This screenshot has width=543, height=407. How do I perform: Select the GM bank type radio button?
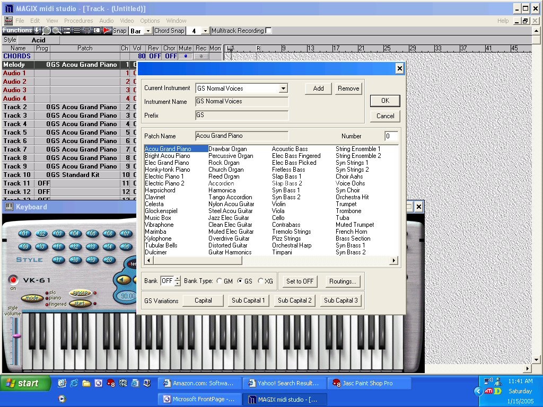[x=219, y=281]
